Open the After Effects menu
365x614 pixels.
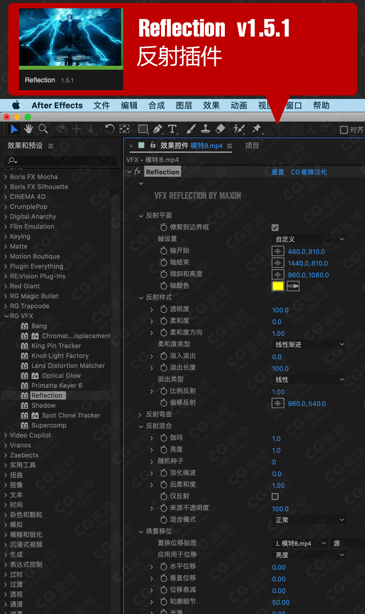tap(57, 105)
